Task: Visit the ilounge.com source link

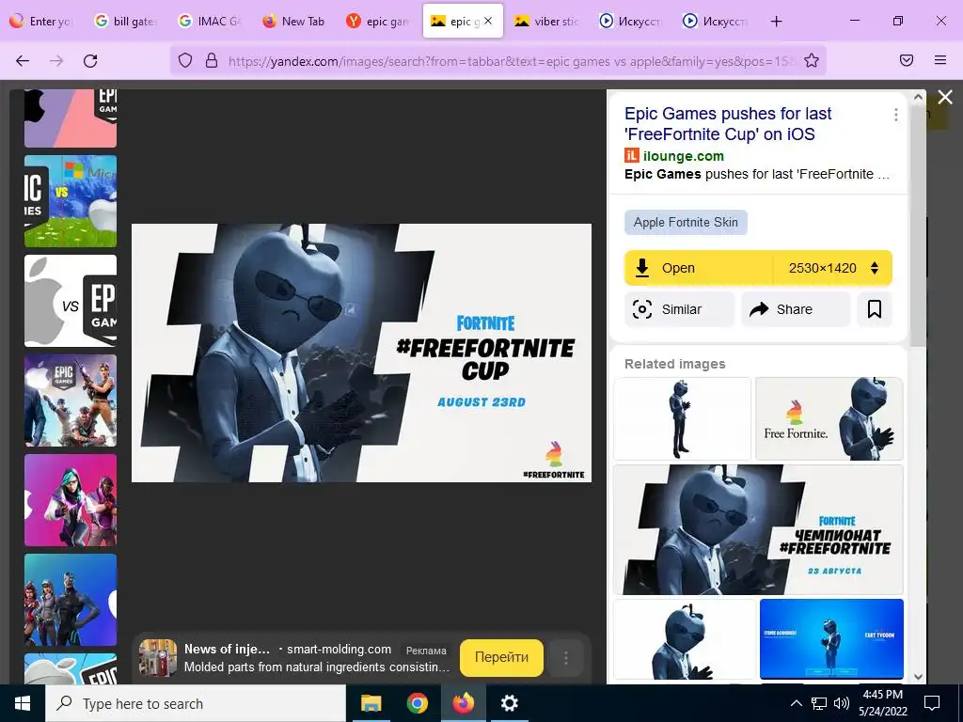Action: 684,156
